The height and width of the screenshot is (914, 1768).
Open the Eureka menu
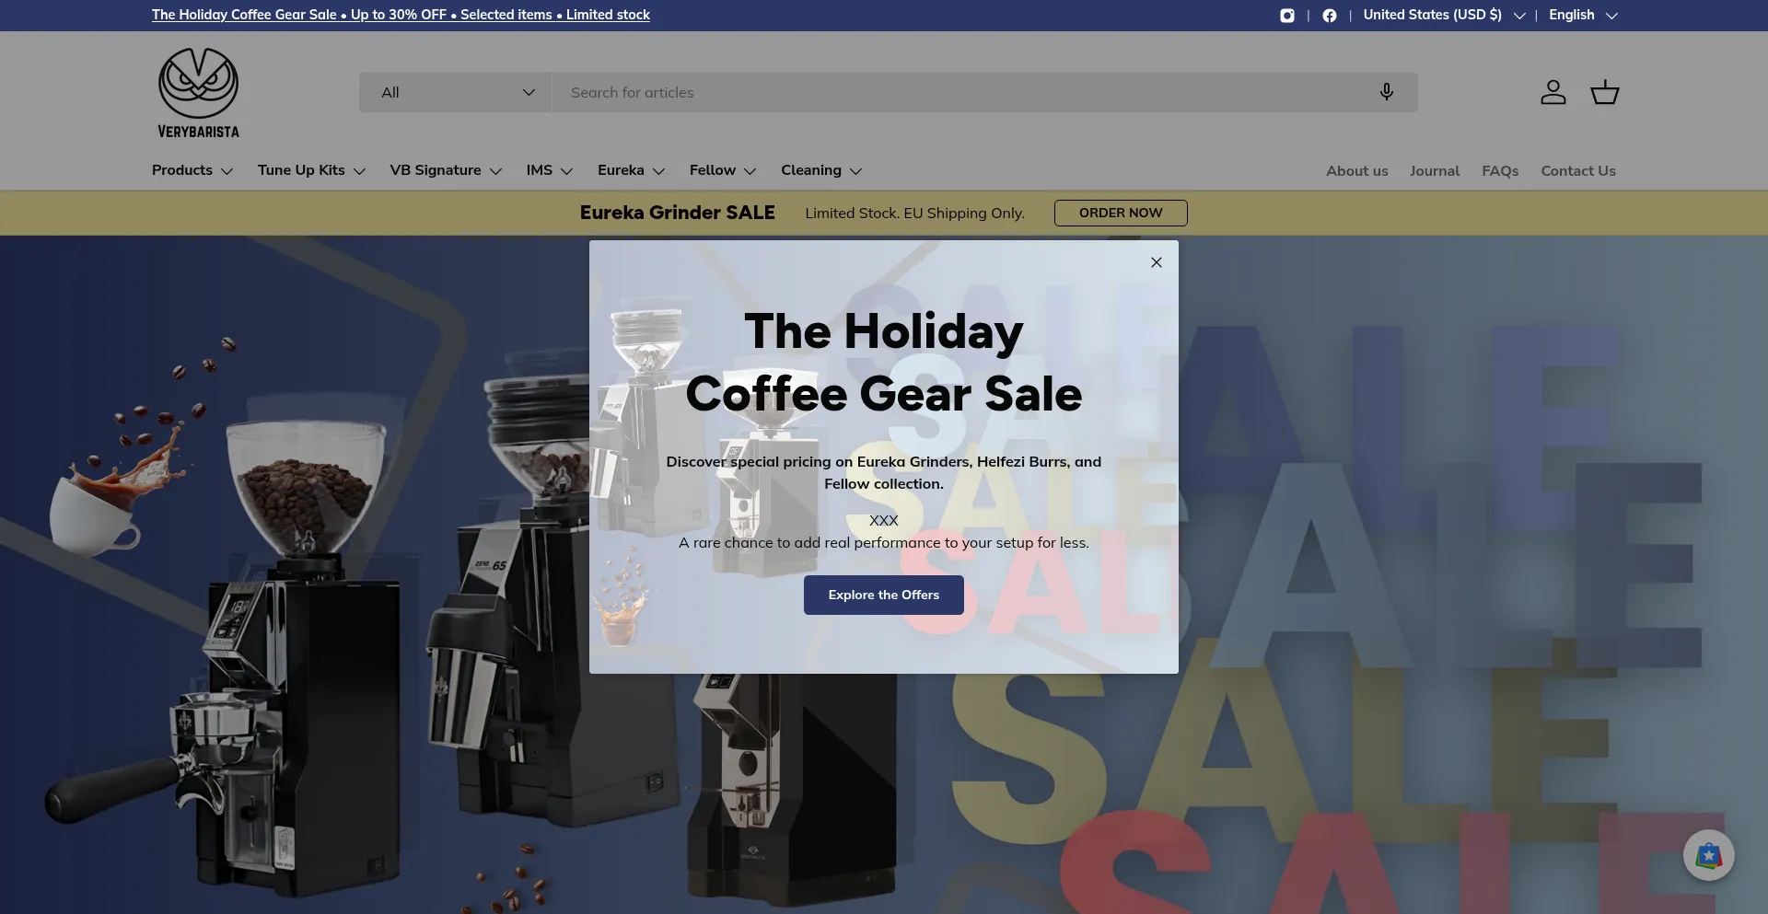(x=632, y=170)
